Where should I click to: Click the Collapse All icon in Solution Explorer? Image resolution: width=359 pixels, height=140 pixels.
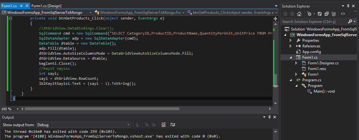[x=326, y=14]
